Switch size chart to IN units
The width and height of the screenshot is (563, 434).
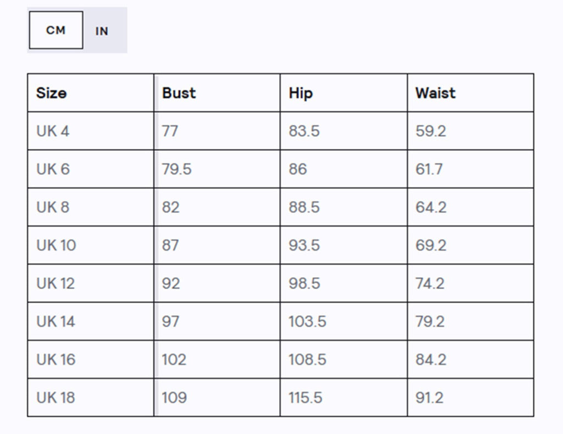click(102, 31)
